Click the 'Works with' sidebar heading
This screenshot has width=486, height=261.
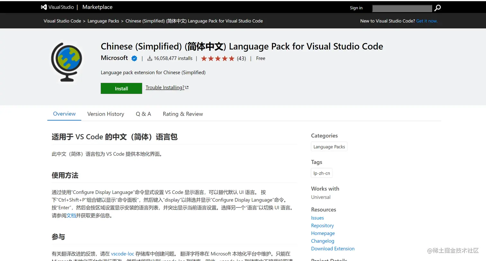tap(325, 189)
